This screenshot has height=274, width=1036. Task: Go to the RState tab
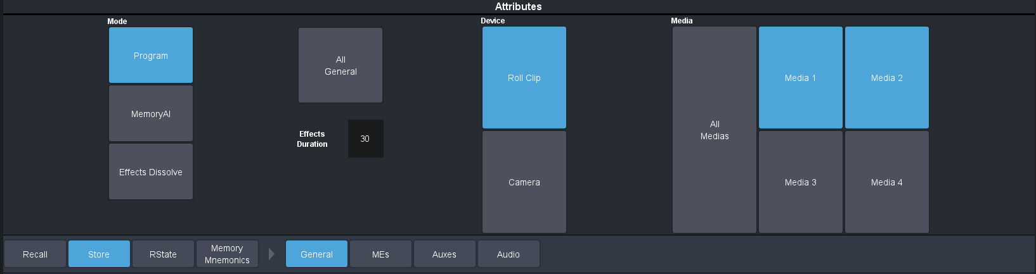[163, 254]
